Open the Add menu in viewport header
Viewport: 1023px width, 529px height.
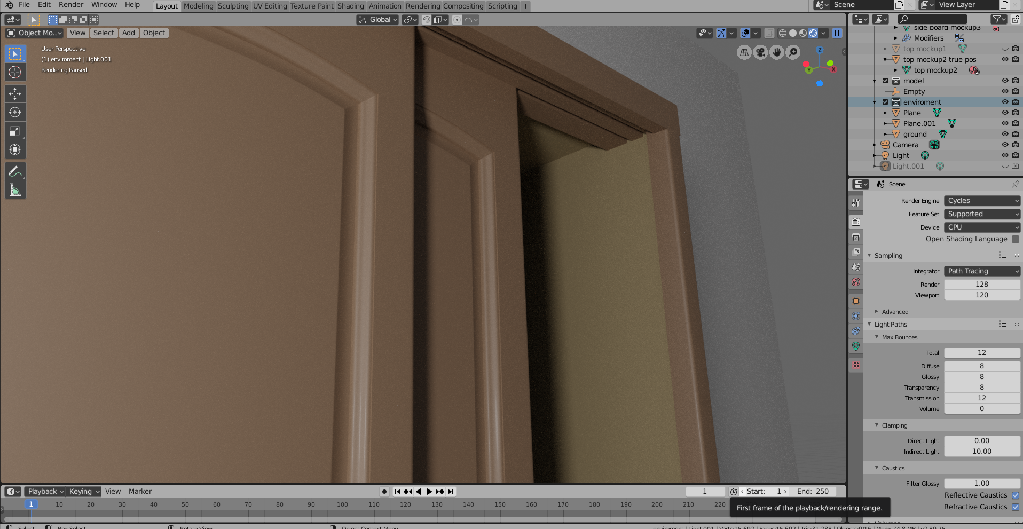[x=128, y=33]
